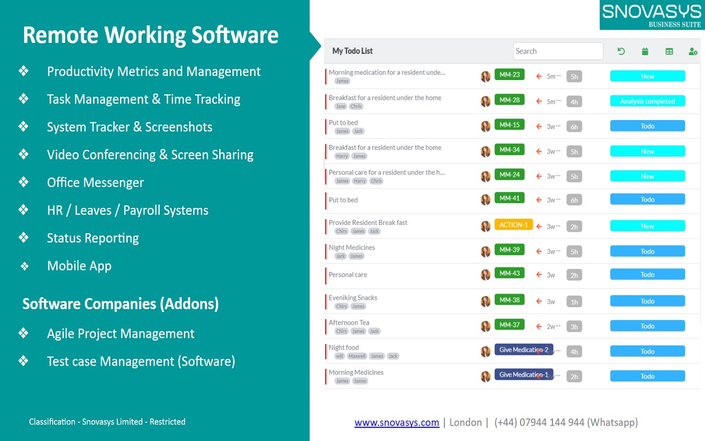Click the assignee avatar in the MM-34 row
Screen dimensions: 705x441
485,152
